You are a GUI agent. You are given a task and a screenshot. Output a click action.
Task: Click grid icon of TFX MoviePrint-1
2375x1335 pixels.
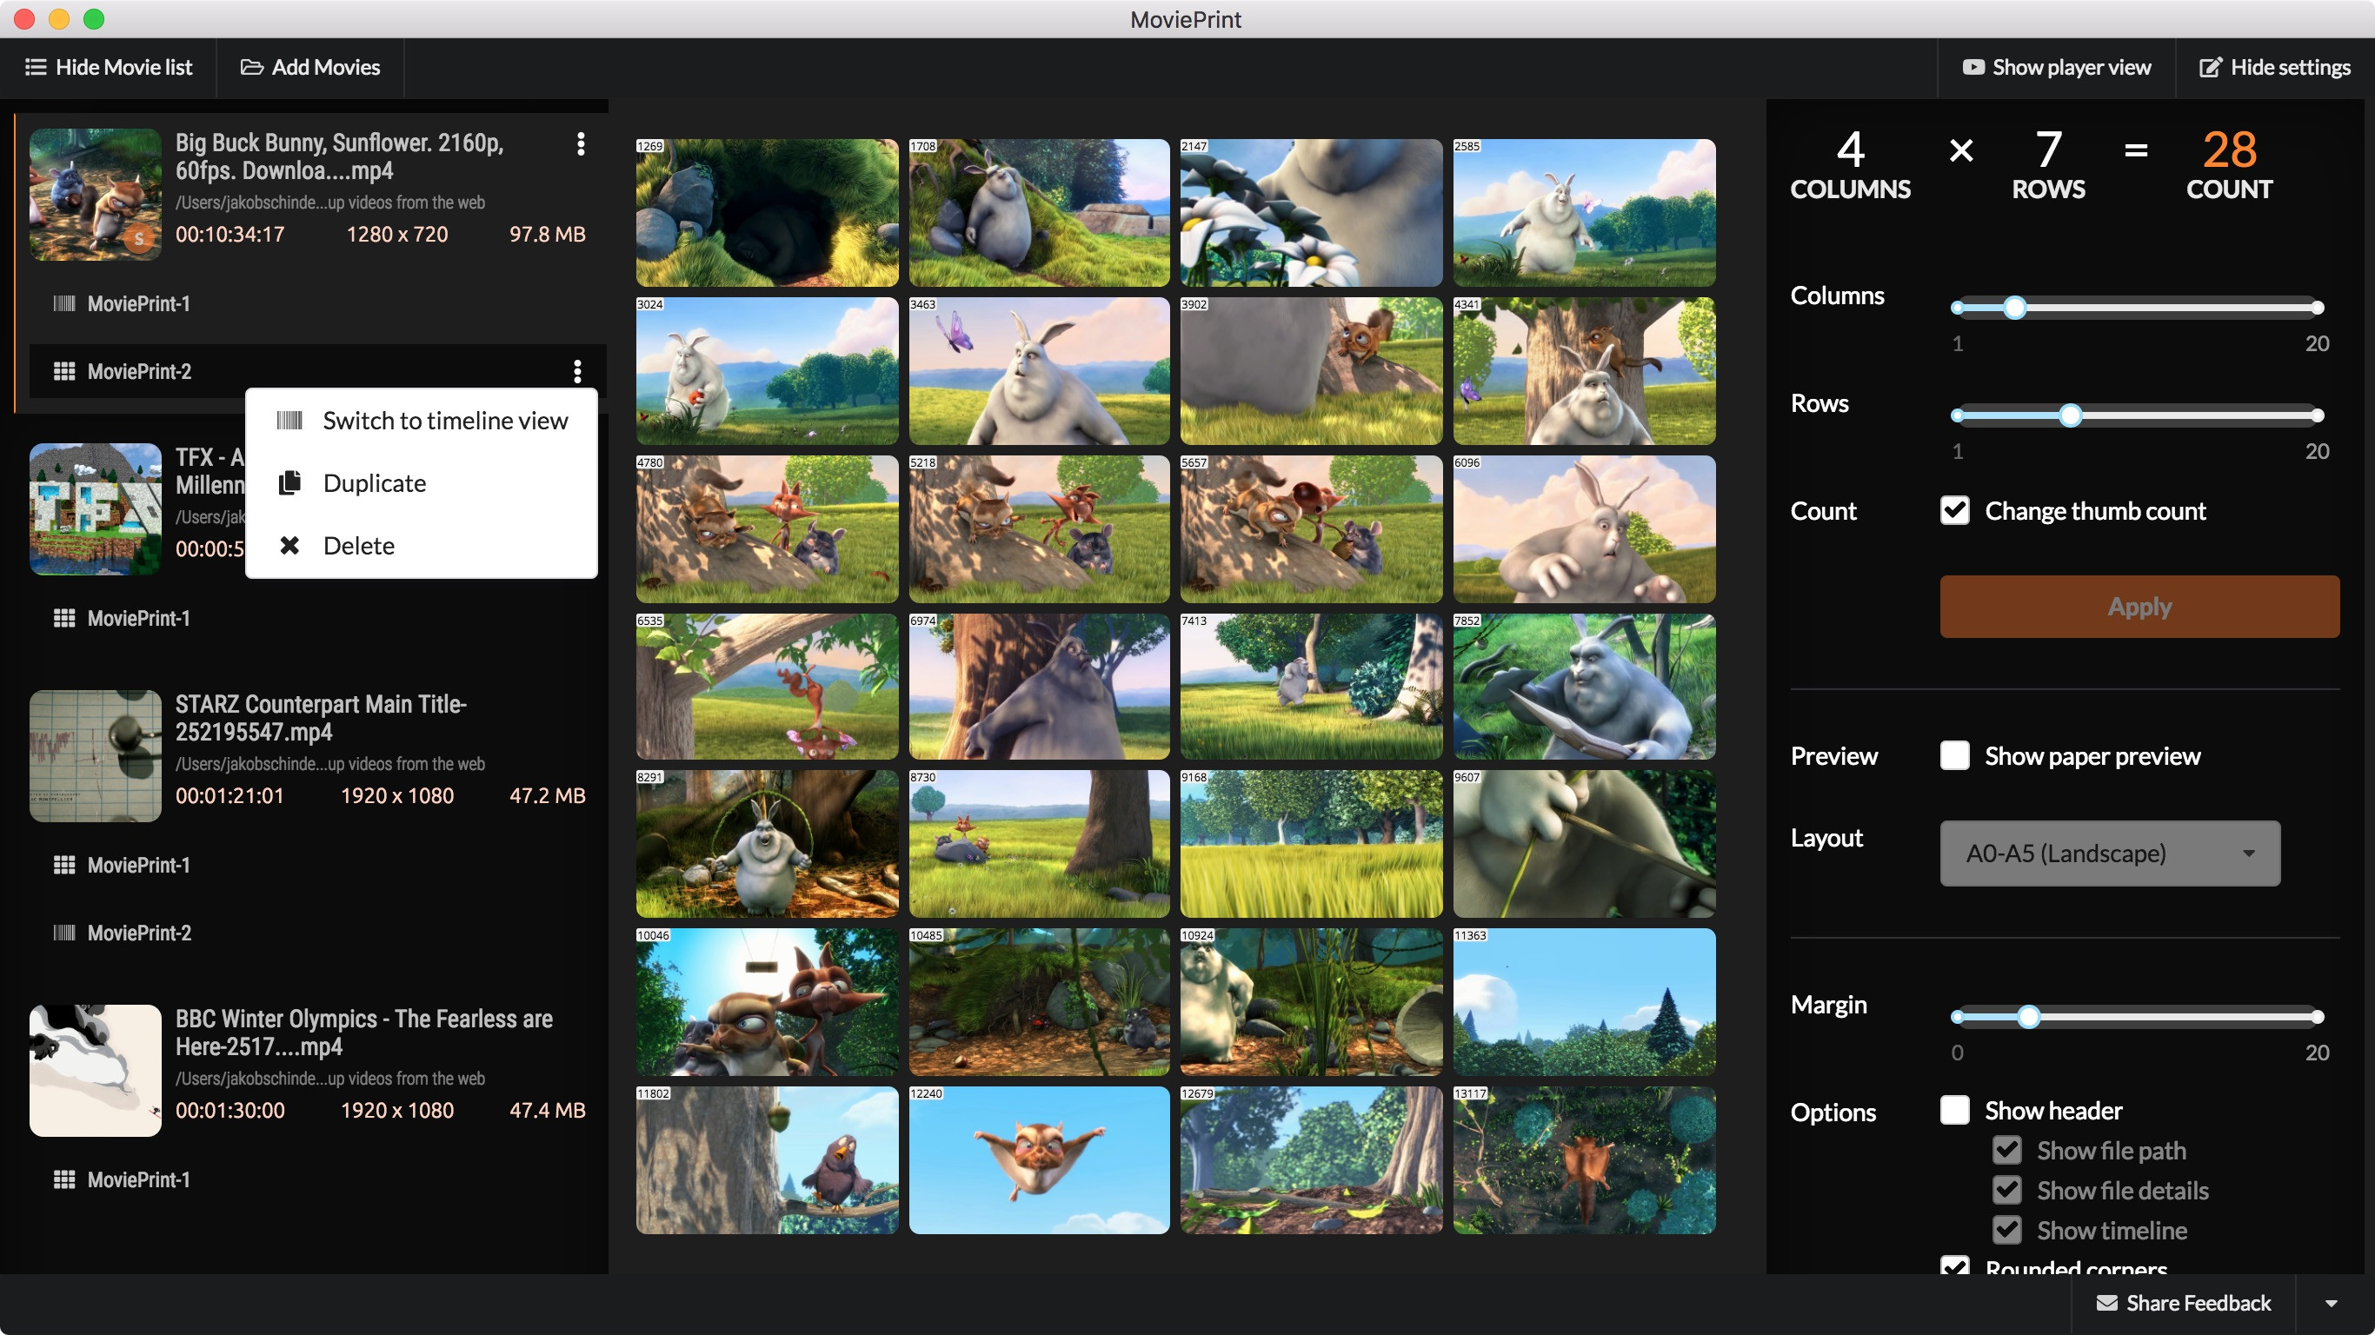coord(63,618)
